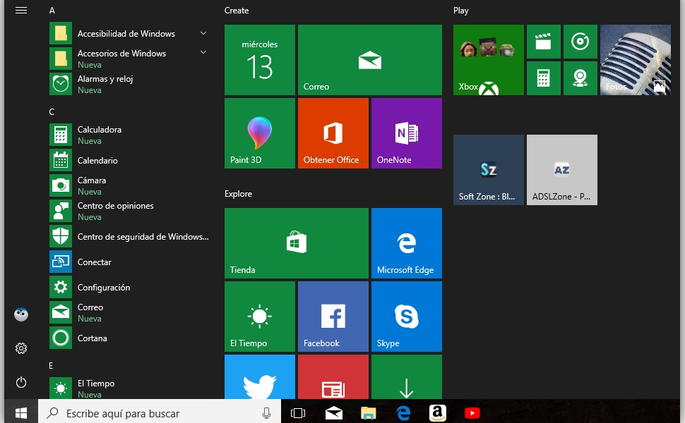Open the Xbox tile

point(488,60)
